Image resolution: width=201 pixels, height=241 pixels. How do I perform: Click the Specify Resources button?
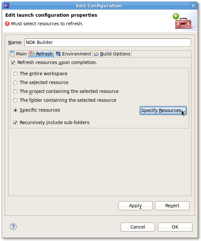163,111
